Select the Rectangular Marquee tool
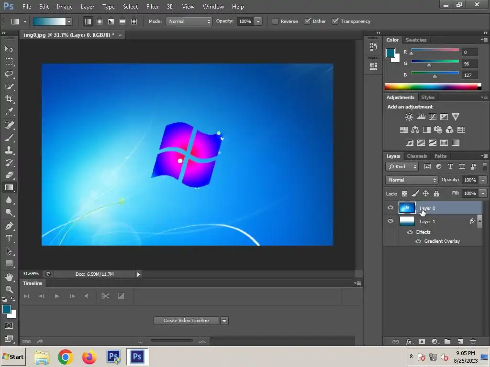This screenshot has width=490, height=367. (9, 62)
